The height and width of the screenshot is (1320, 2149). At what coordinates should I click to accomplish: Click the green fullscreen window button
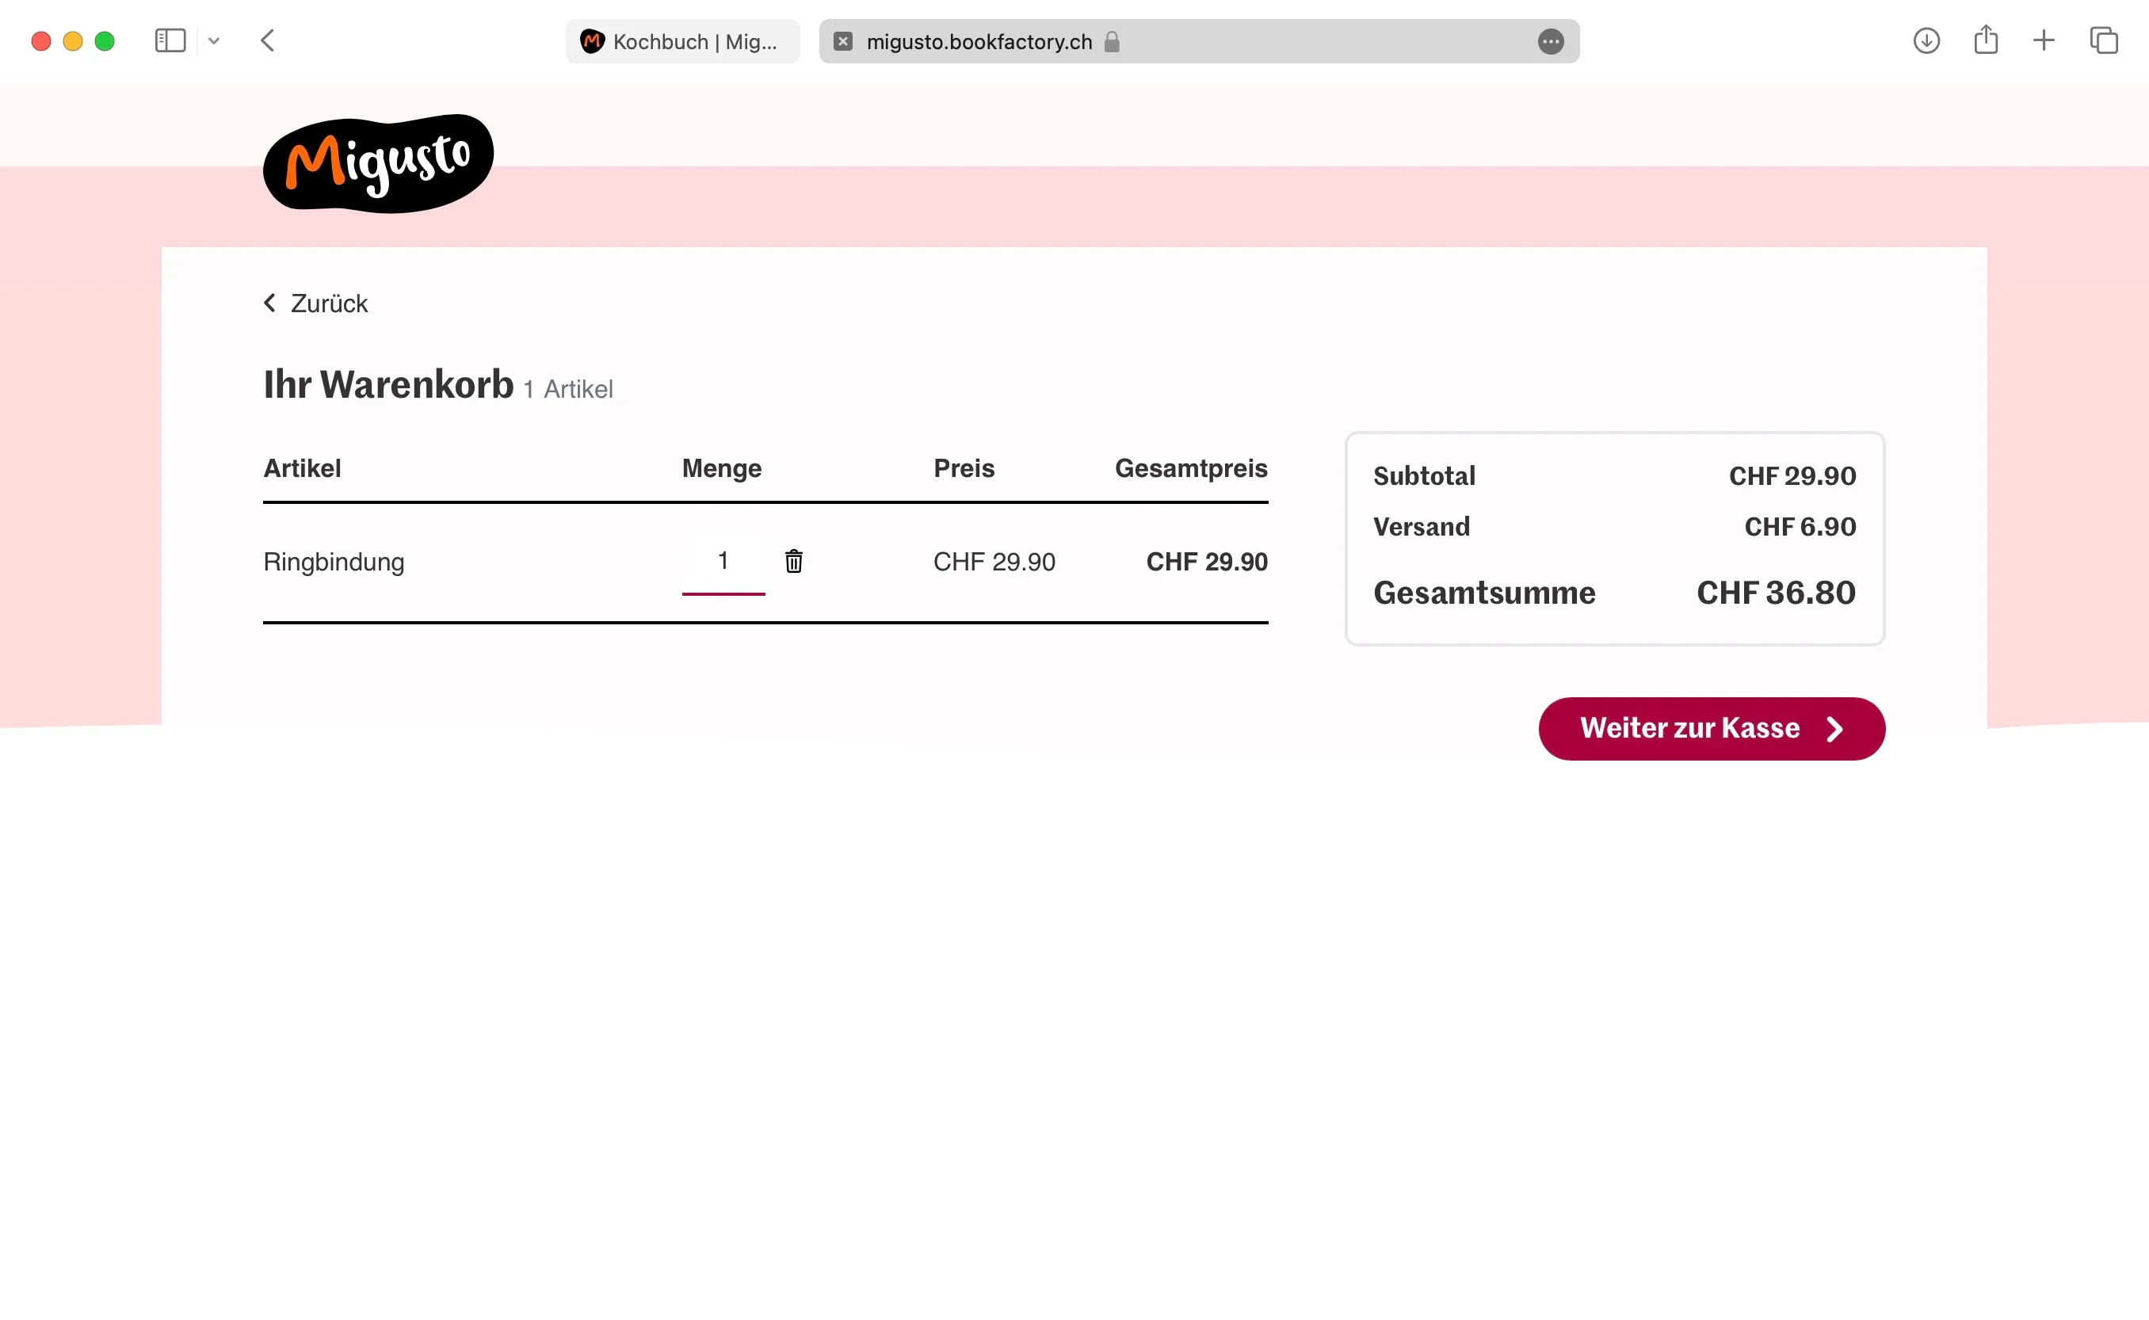click(x=105, y=41)
